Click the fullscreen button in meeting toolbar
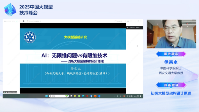 click(131, 21)
